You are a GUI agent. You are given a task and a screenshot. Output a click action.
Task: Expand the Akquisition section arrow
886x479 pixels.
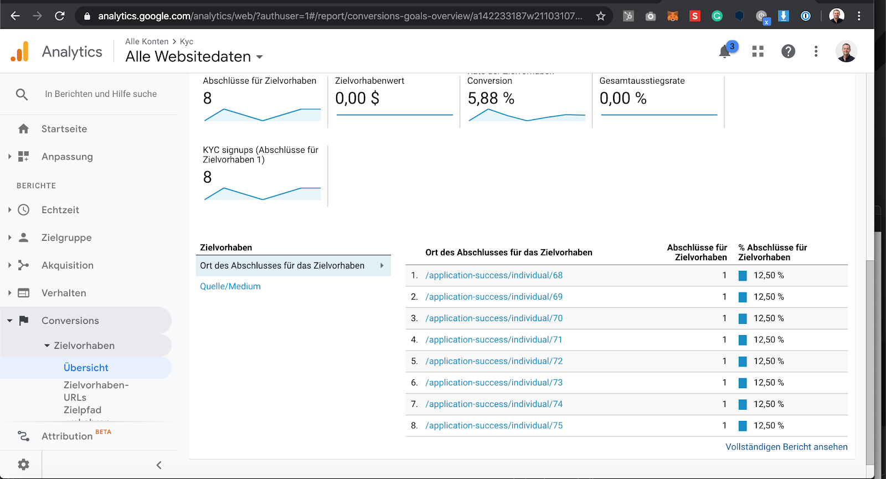point(9,265)
